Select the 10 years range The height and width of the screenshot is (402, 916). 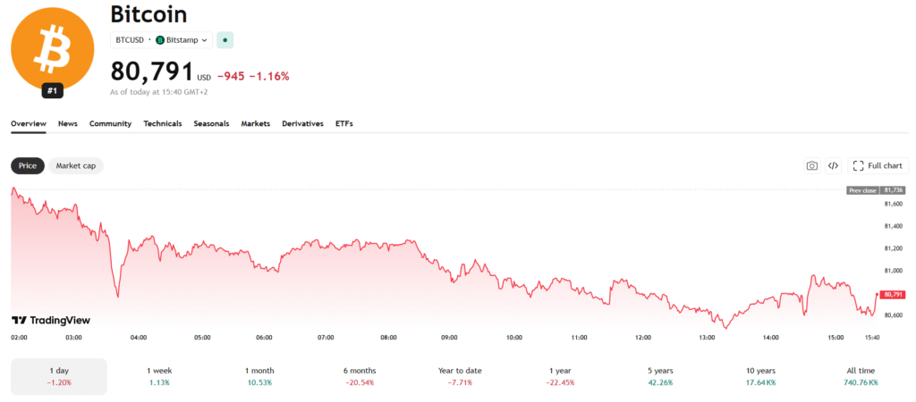[760, 376]
